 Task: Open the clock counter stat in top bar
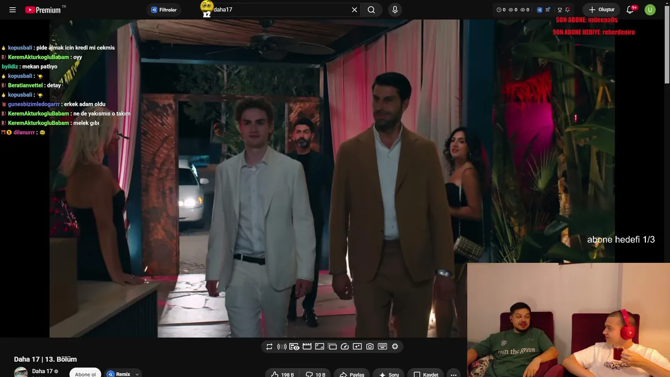tap(501, 10)
